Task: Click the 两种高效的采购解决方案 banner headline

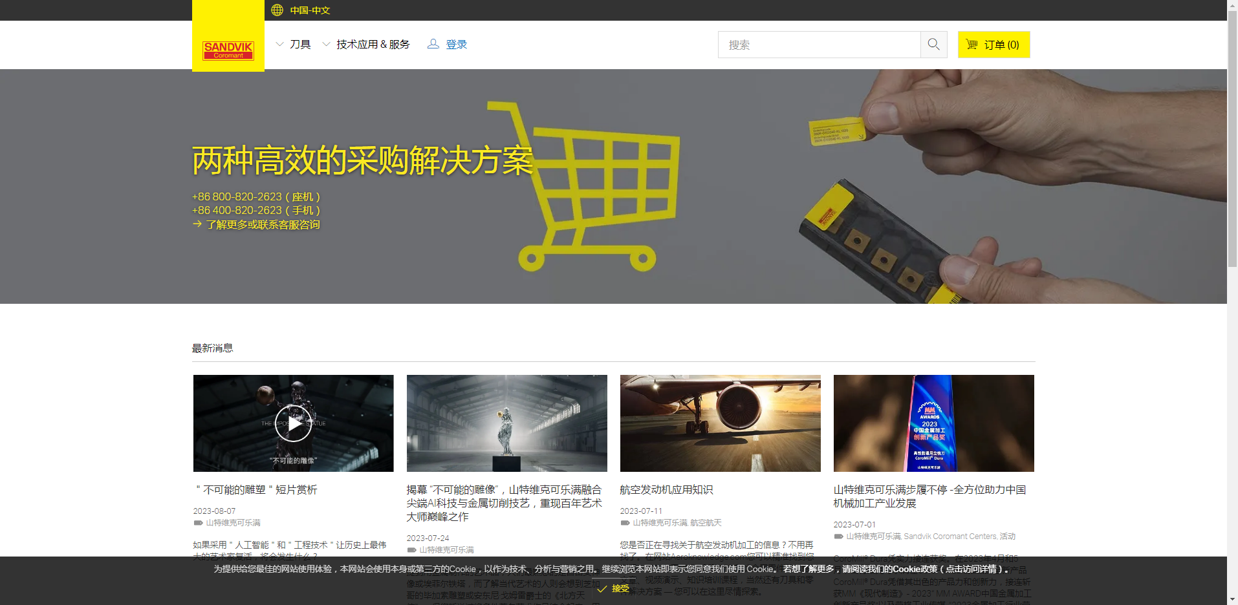Action: (363, 160)
